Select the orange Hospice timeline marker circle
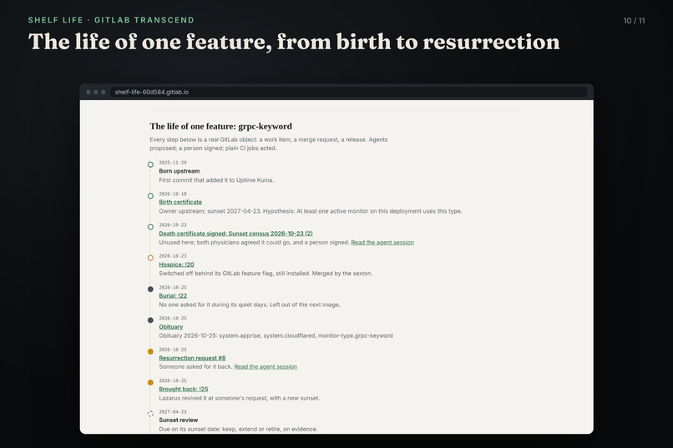Image resolution: width=673 pixels, height=448 pixels. point(150,258)
